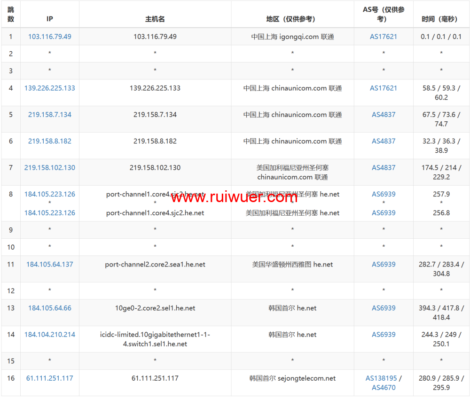Screen dimensions: 470x399
Task: Click the IP link 184.104.210.214
Action: click(49, 335)
